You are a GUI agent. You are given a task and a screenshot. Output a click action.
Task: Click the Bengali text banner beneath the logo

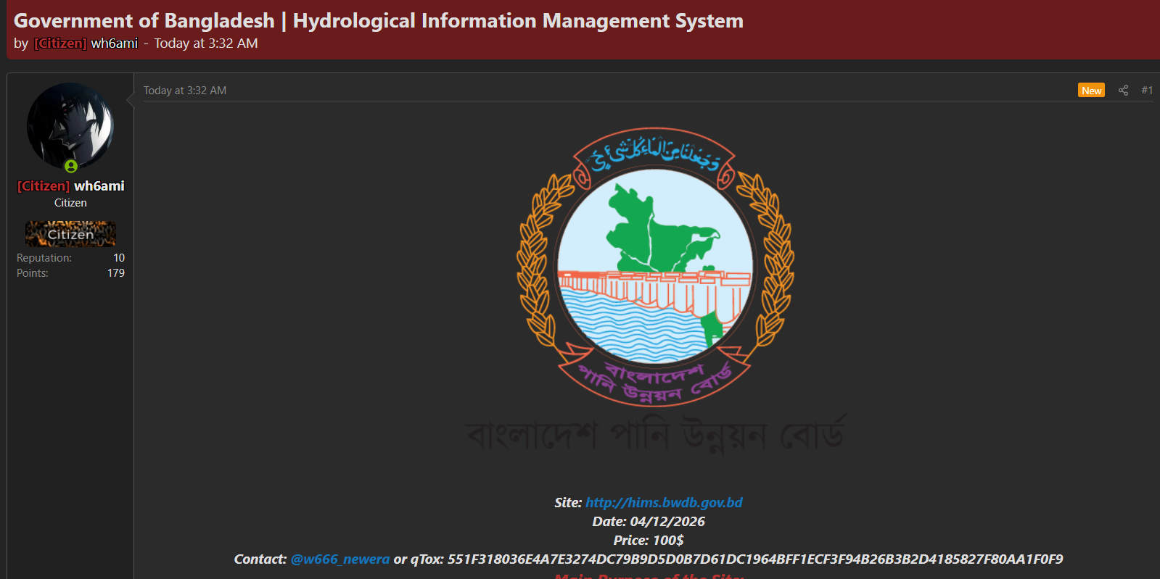coord(655,435)
